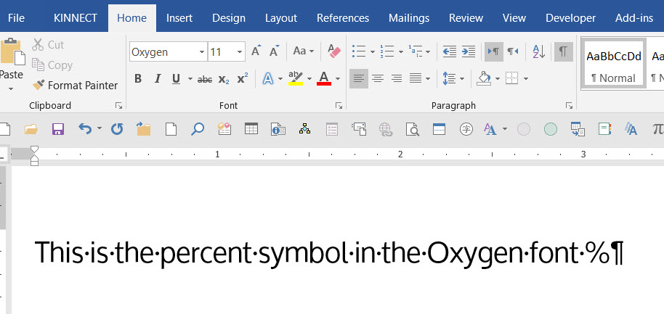Set right-to-left text direction
This screenshot has height=314, width=664.
513,51
